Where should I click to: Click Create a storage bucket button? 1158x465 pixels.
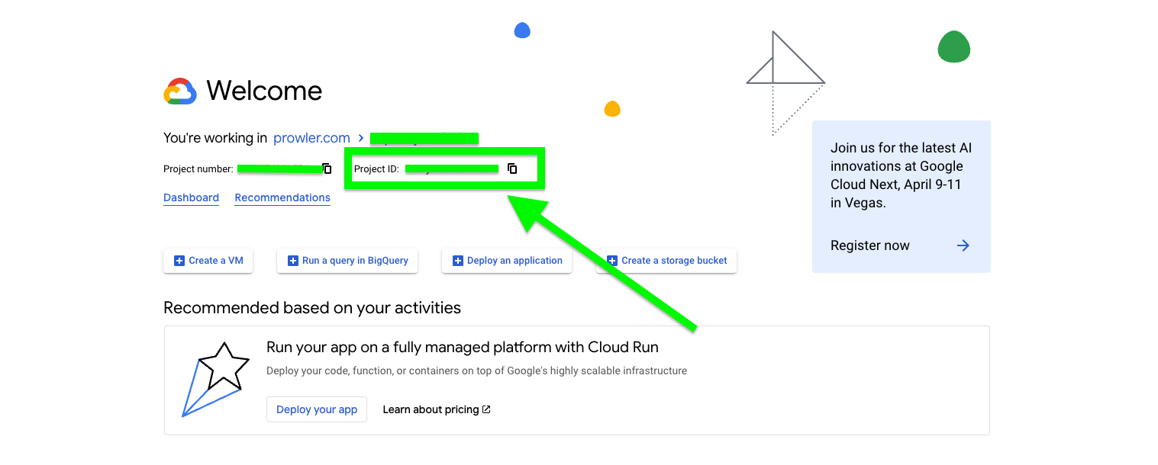[666, 261]
